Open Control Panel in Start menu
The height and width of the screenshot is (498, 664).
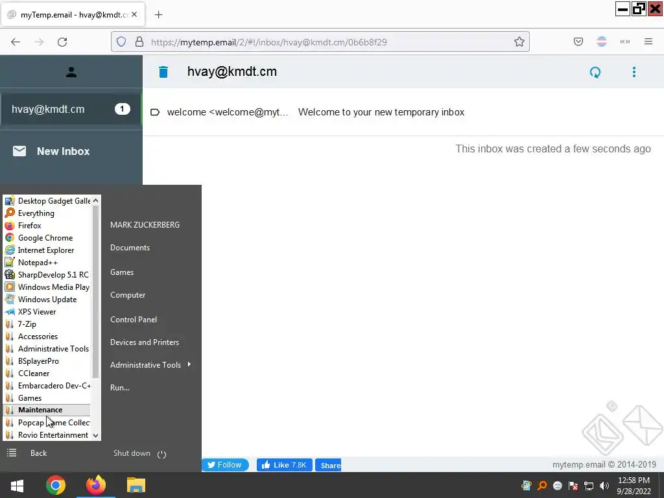(134, 319)
